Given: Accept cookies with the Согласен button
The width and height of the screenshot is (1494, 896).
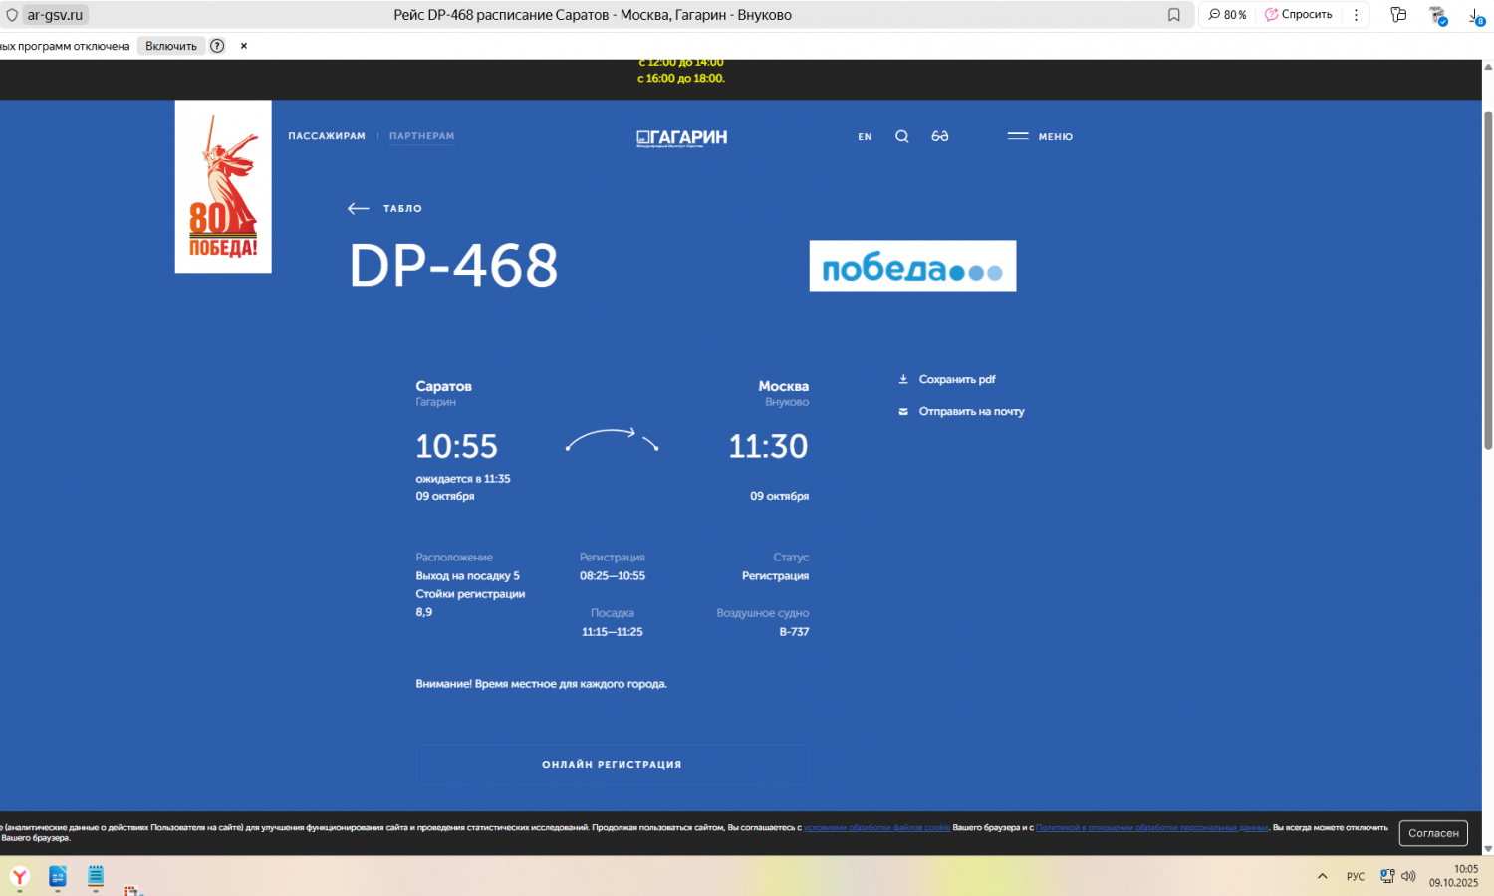Looking at the screenshot, I should 1432,833.
